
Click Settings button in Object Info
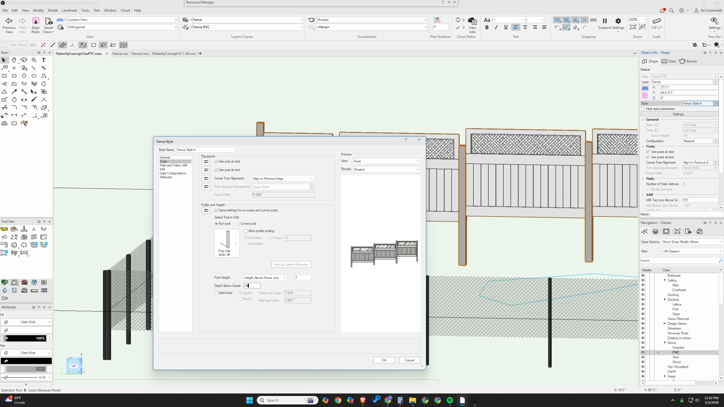point(679,114)
